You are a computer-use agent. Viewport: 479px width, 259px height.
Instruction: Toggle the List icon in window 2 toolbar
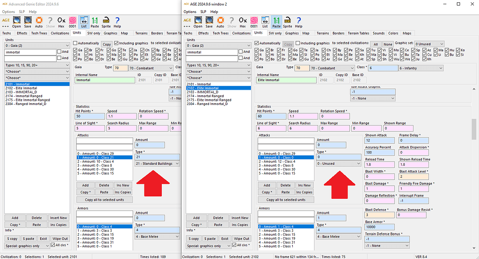point(265,21)
